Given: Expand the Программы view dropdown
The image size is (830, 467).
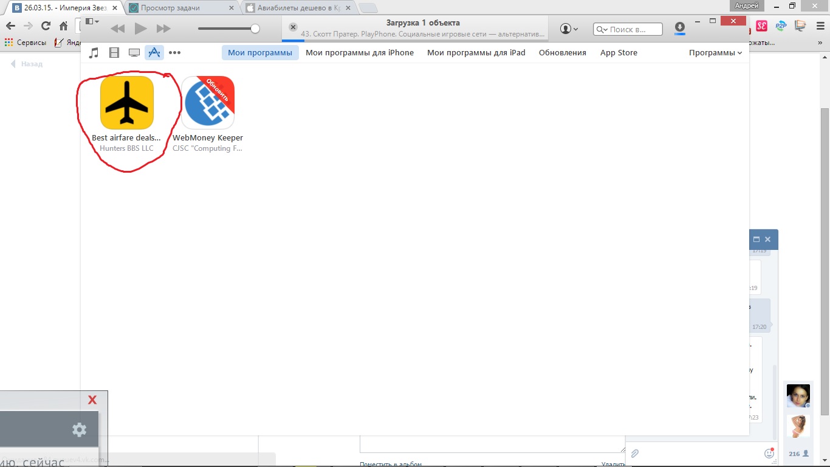Looking at the screenshot, I should coord(715,53).
